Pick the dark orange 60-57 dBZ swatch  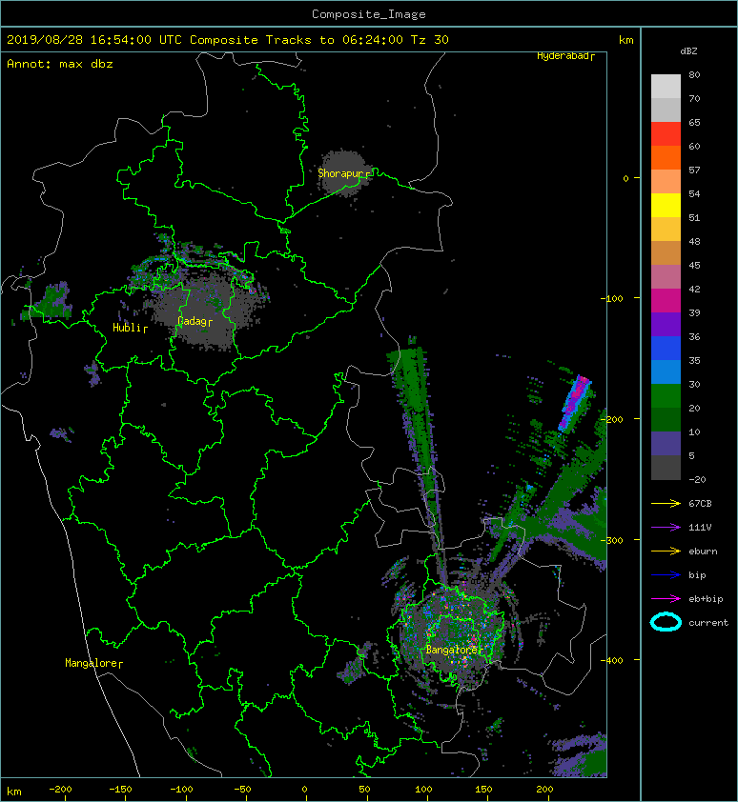point(666,157)
